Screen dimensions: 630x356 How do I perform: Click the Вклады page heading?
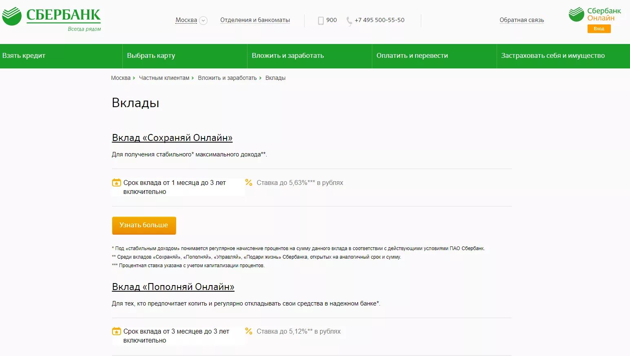click(x=135, y=103)
